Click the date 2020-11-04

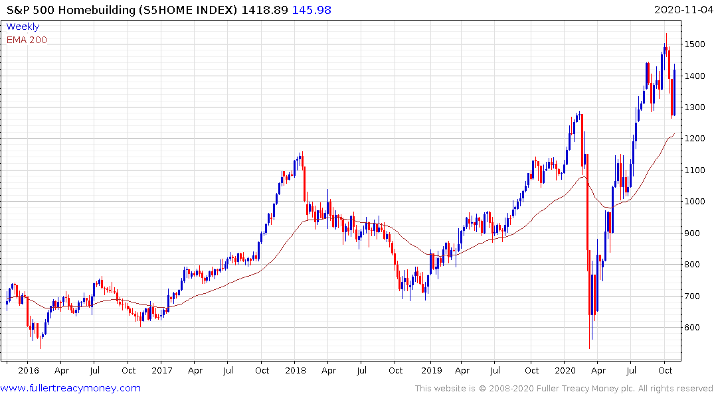pos(683,10)
